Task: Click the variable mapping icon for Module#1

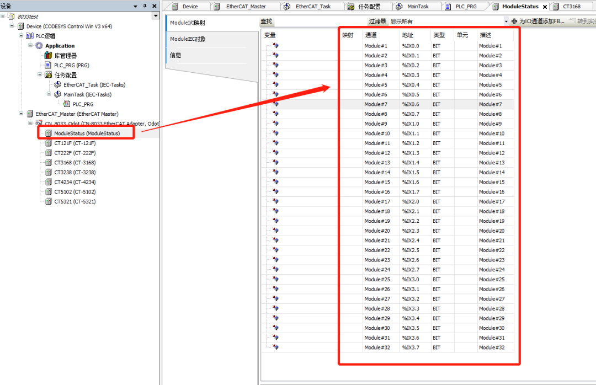Action: 275,46
